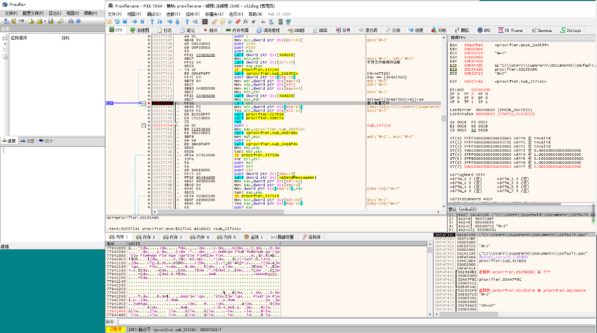Open patches bandage icon

[214, 21]
